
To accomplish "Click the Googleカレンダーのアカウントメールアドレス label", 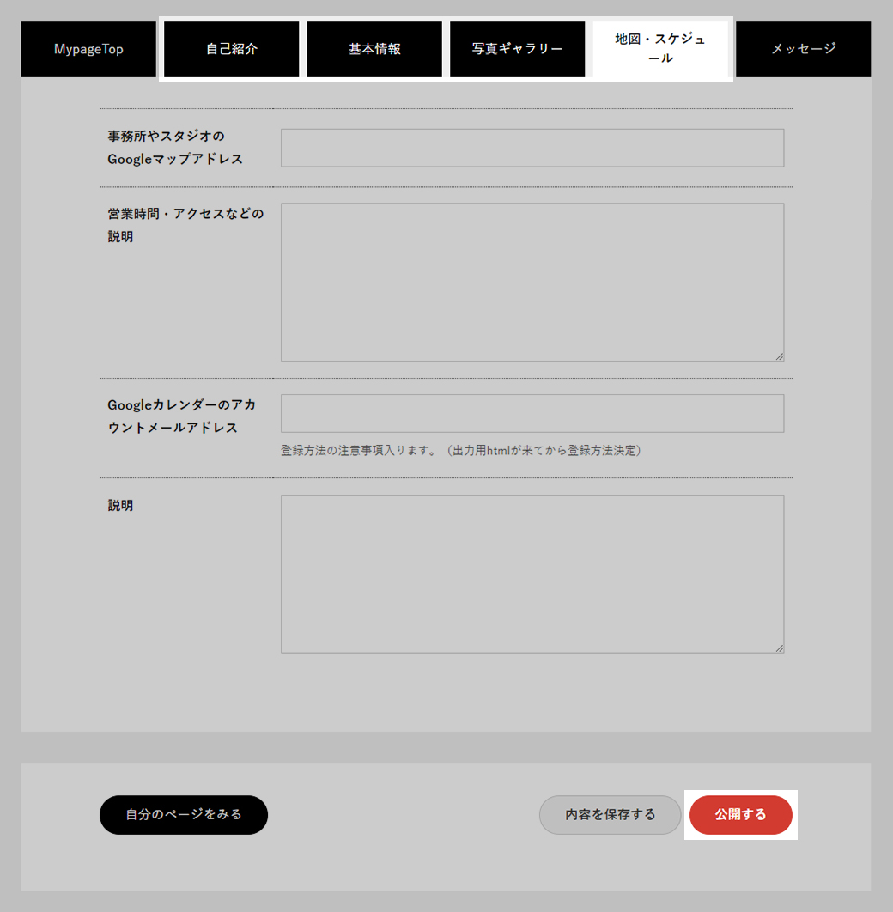I will pos(182,416).
